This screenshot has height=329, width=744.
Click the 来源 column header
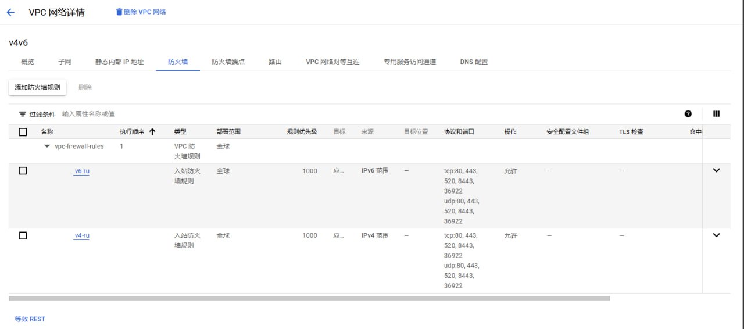(x=367, y=132)
